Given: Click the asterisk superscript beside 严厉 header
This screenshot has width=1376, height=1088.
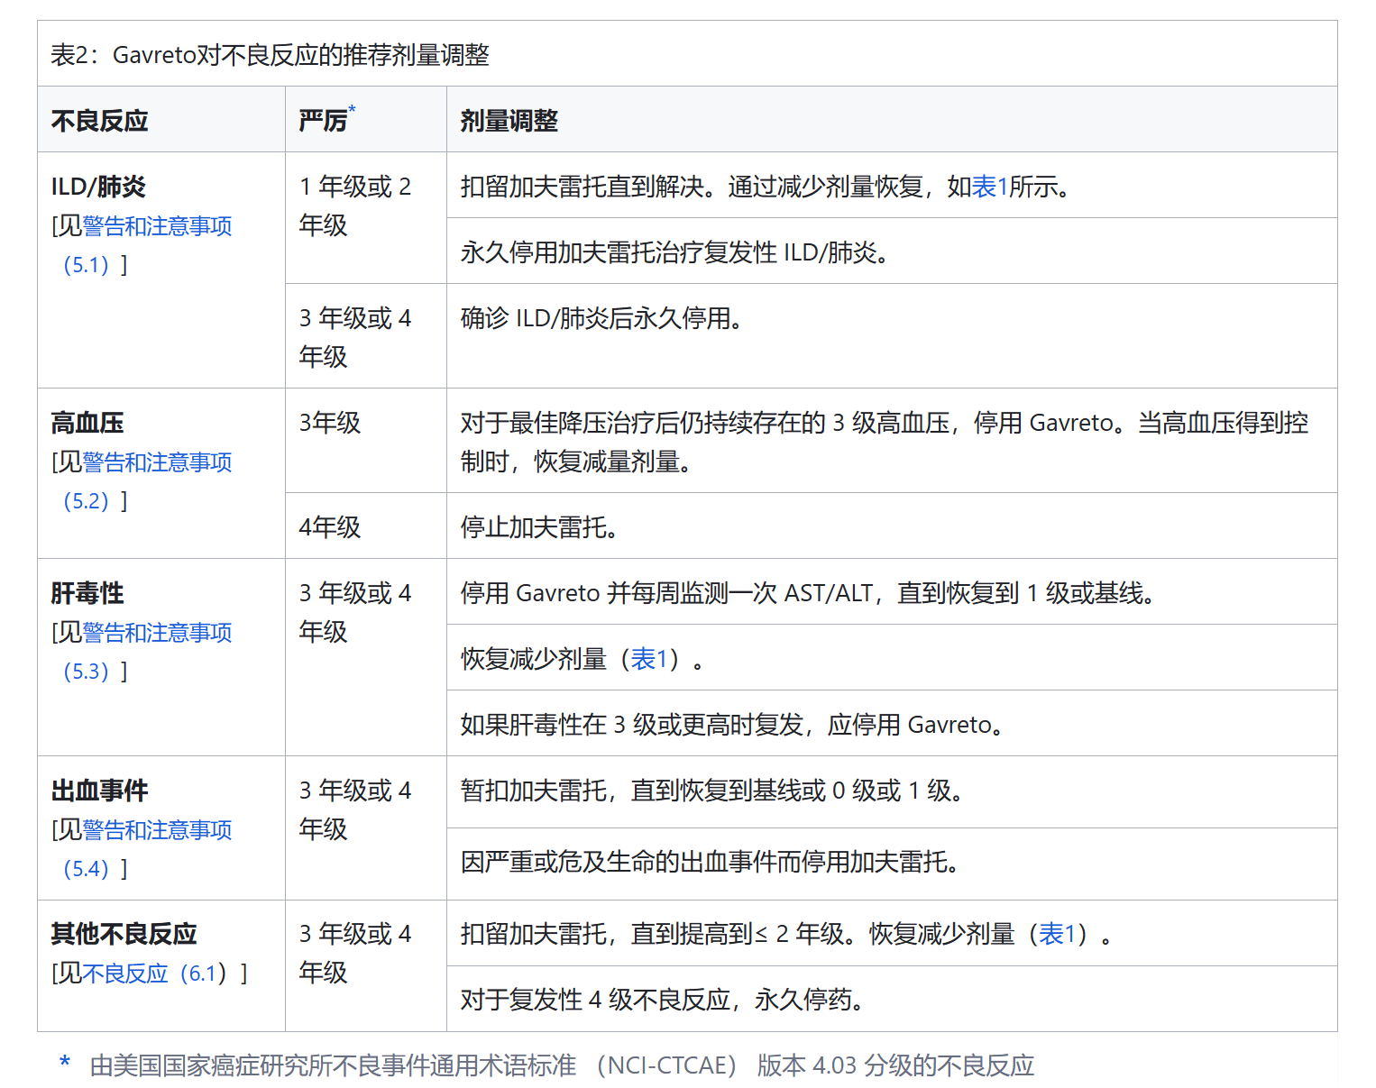Looking at the screenshot, I should coord(352,110).
